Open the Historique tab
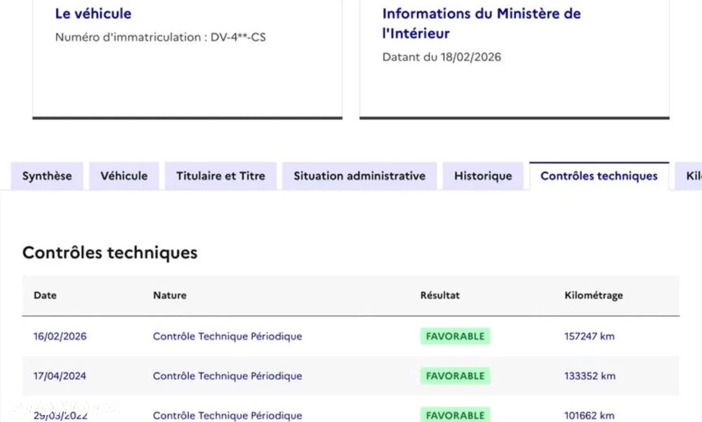Screen dimensions: 702x422 tap(483, 176)
